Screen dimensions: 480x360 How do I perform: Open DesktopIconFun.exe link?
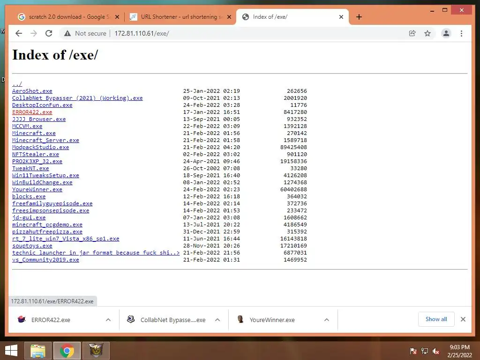coord(42,105)
